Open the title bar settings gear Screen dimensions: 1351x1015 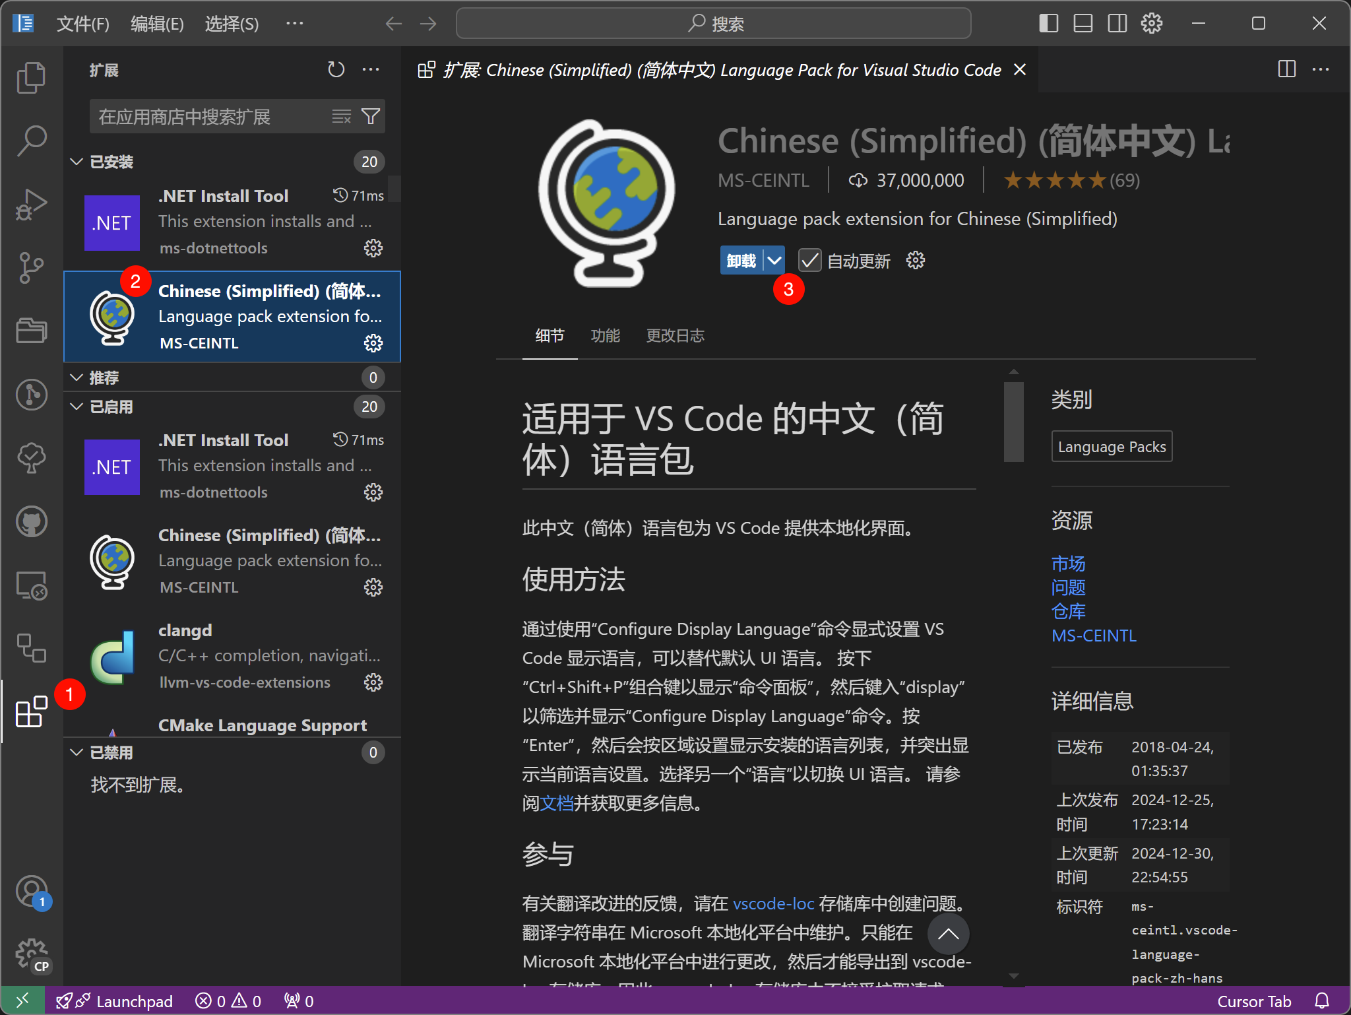tap(1152, 24)
